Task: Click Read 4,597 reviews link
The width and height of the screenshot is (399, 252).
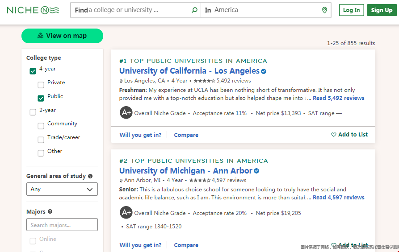Action: pos(338,198)
